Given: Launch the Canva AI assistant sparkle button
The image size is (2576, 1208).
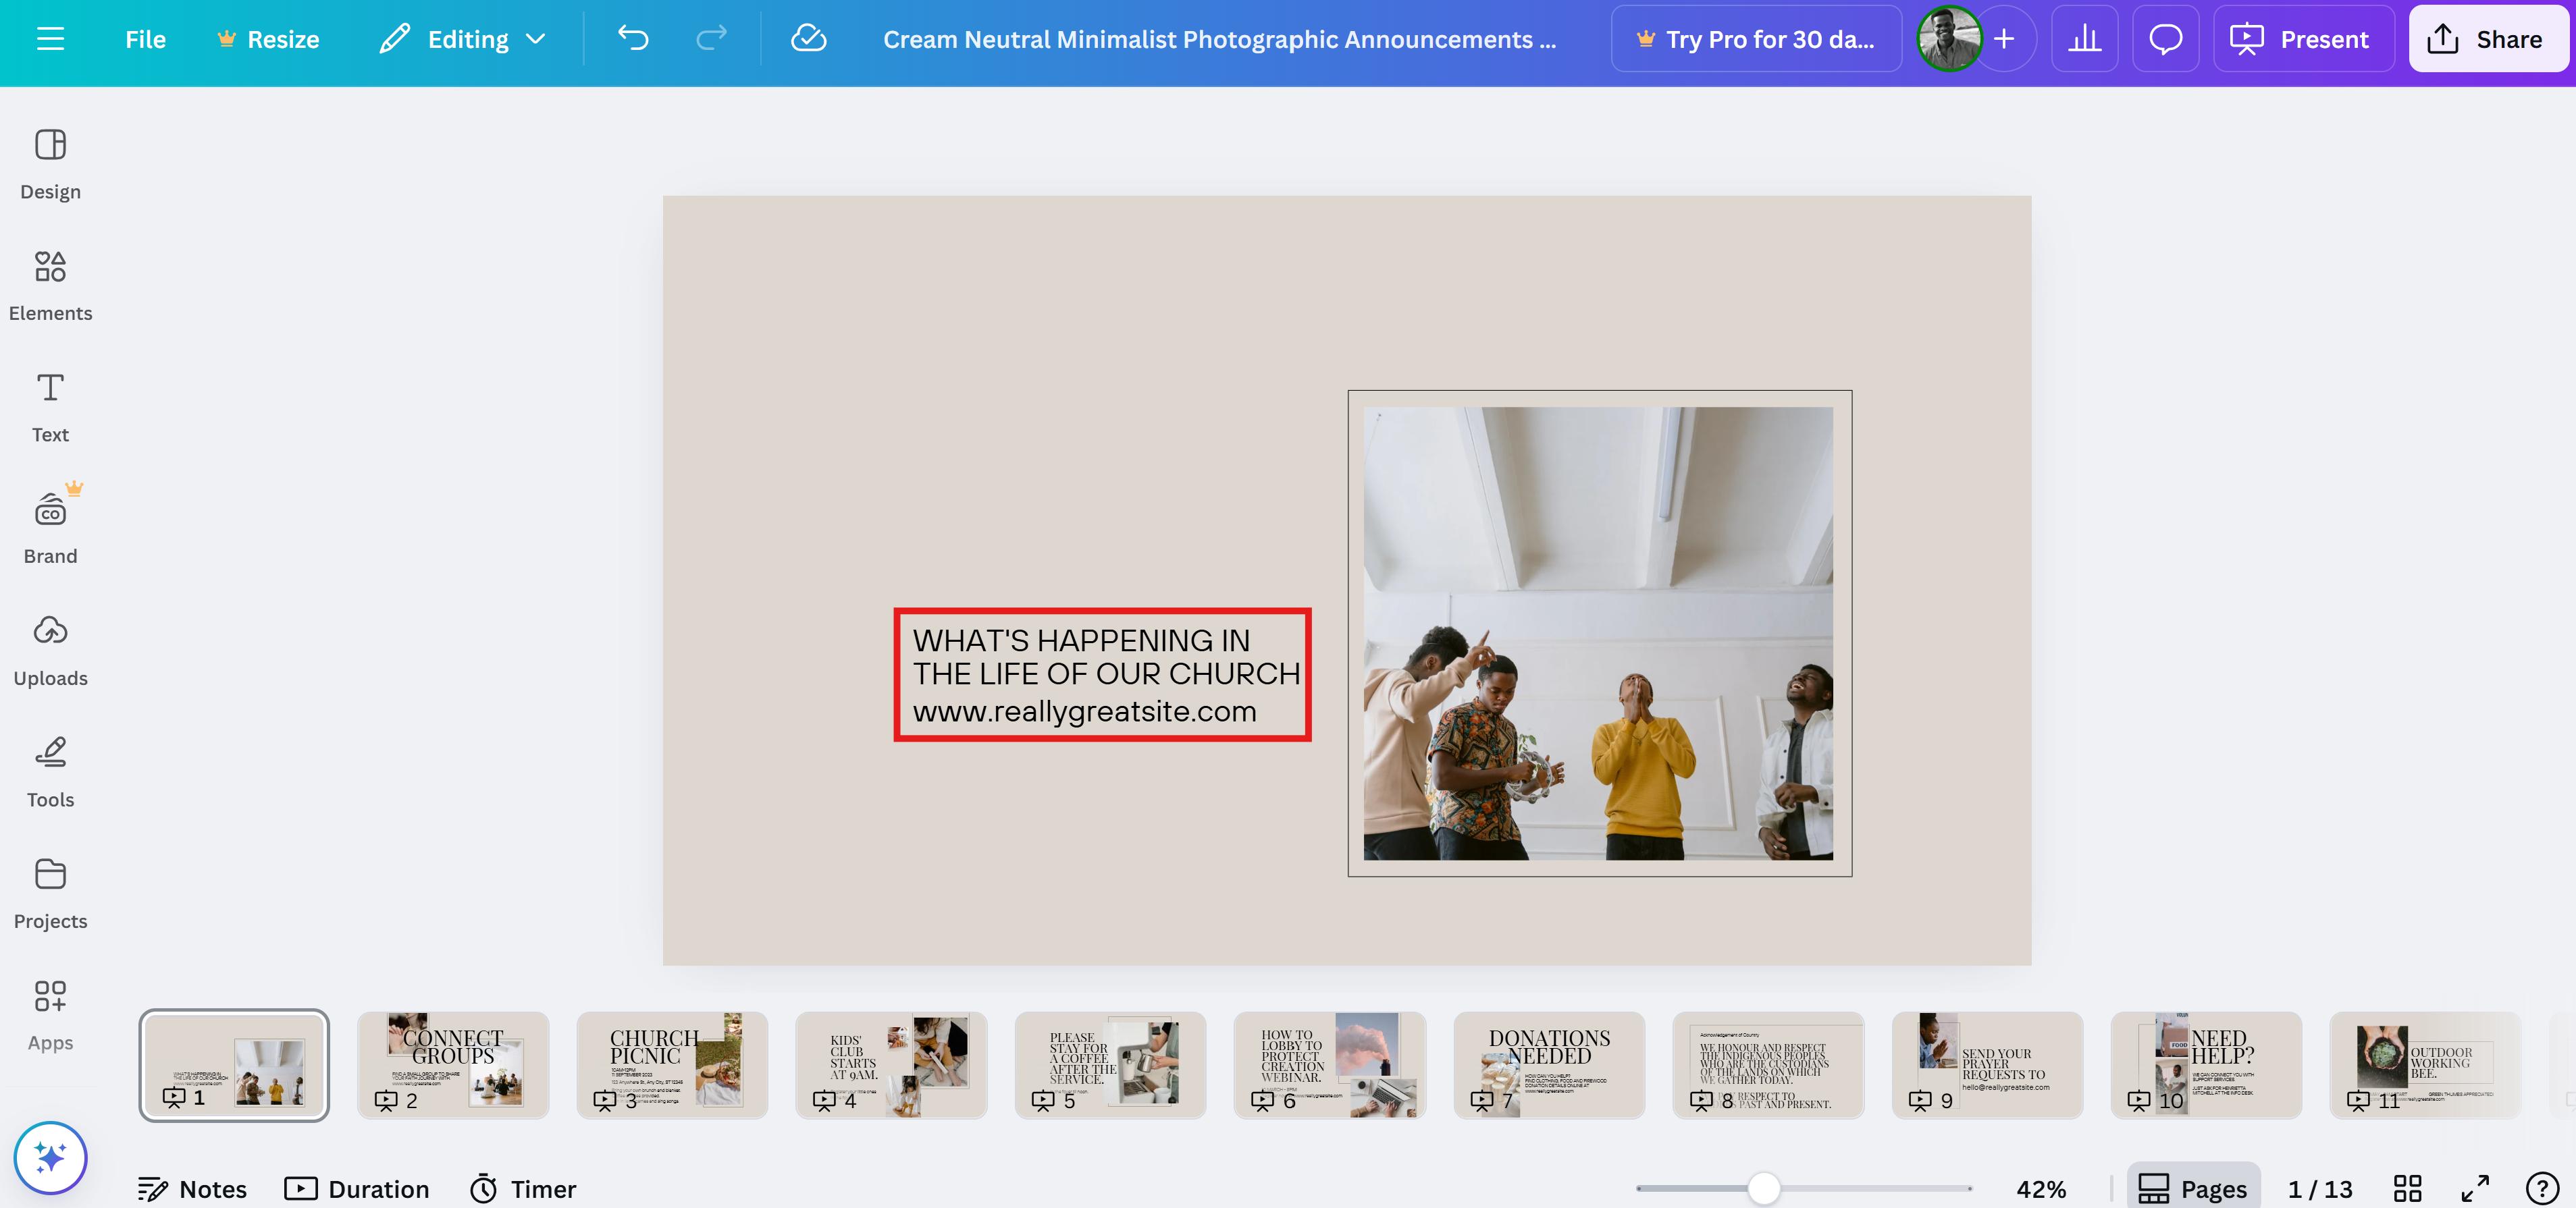Looking at the screenshot, I should tap(50, 1157).
